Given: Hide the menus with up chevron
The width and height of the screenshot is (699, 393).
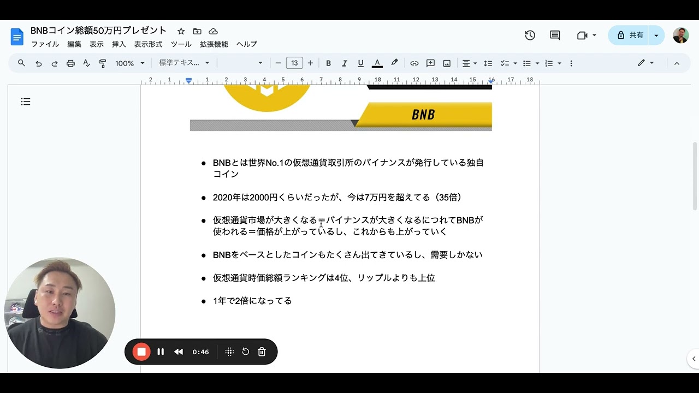Looking at the screenshot, I should pyautogui.click(x=677, y=63).
